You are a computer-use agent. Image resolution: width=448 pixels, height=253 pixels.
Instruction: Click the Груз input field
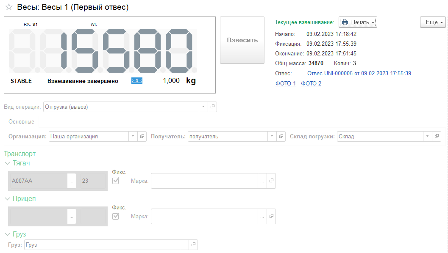[x=102, y=245]
